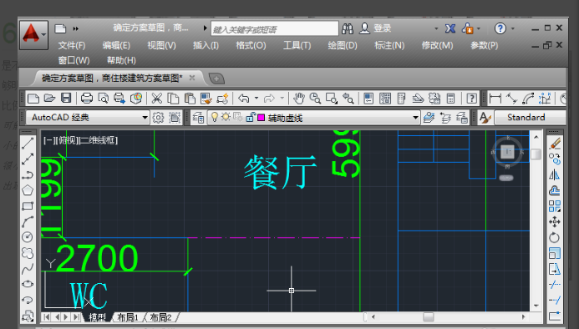Select the Extend modify tool
The height and width of the screenshot is (329, 579).
coord(555,300)
